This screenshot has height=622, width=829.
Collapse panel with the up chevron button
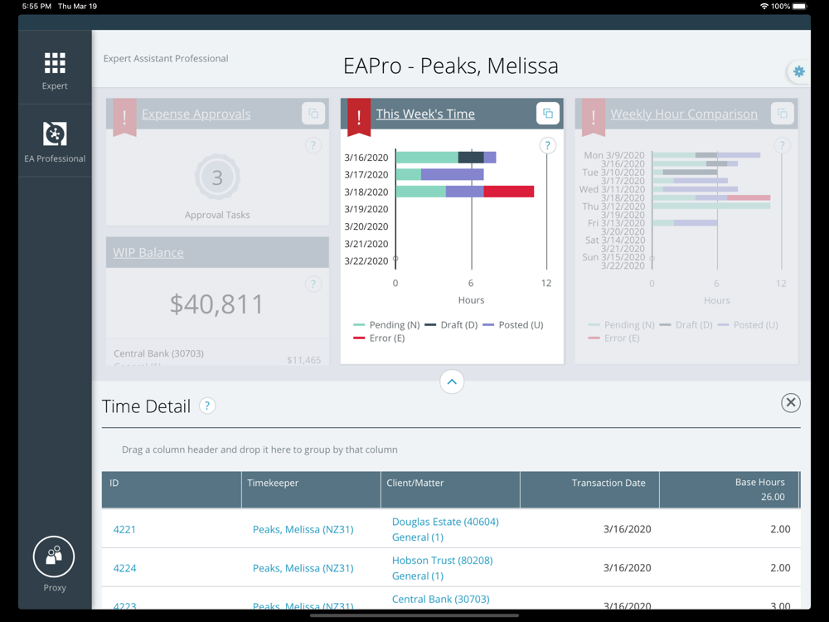(452, 381)
